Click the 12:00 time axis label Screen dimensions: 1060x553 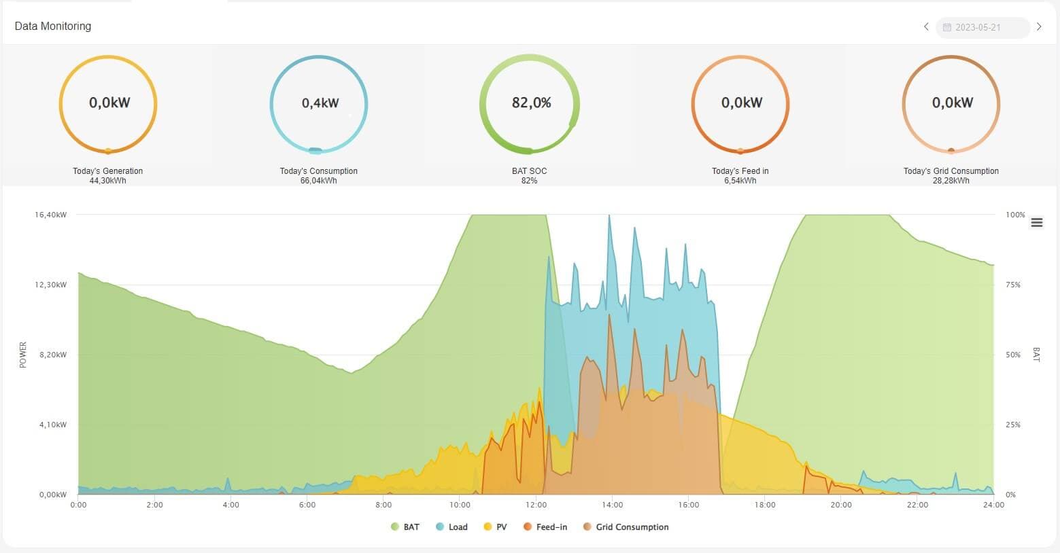536,505
